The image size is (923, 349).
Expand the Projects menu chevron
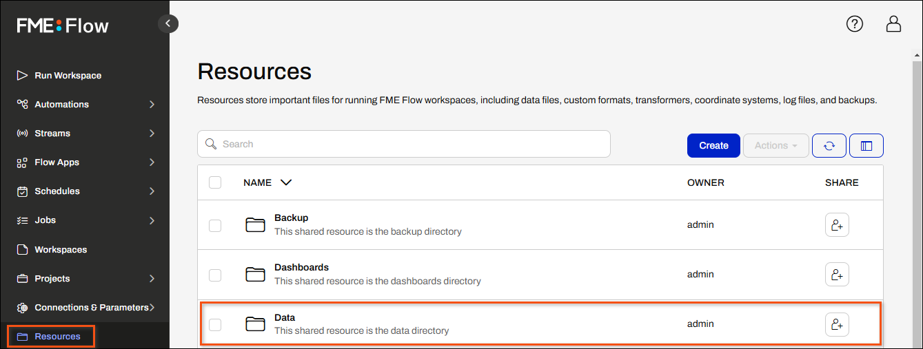pyautogui.click(x=152, y=279)
